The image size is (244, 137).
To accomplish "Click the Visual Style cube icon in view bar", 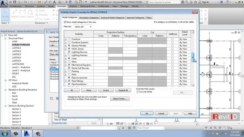I will (122, 124).
